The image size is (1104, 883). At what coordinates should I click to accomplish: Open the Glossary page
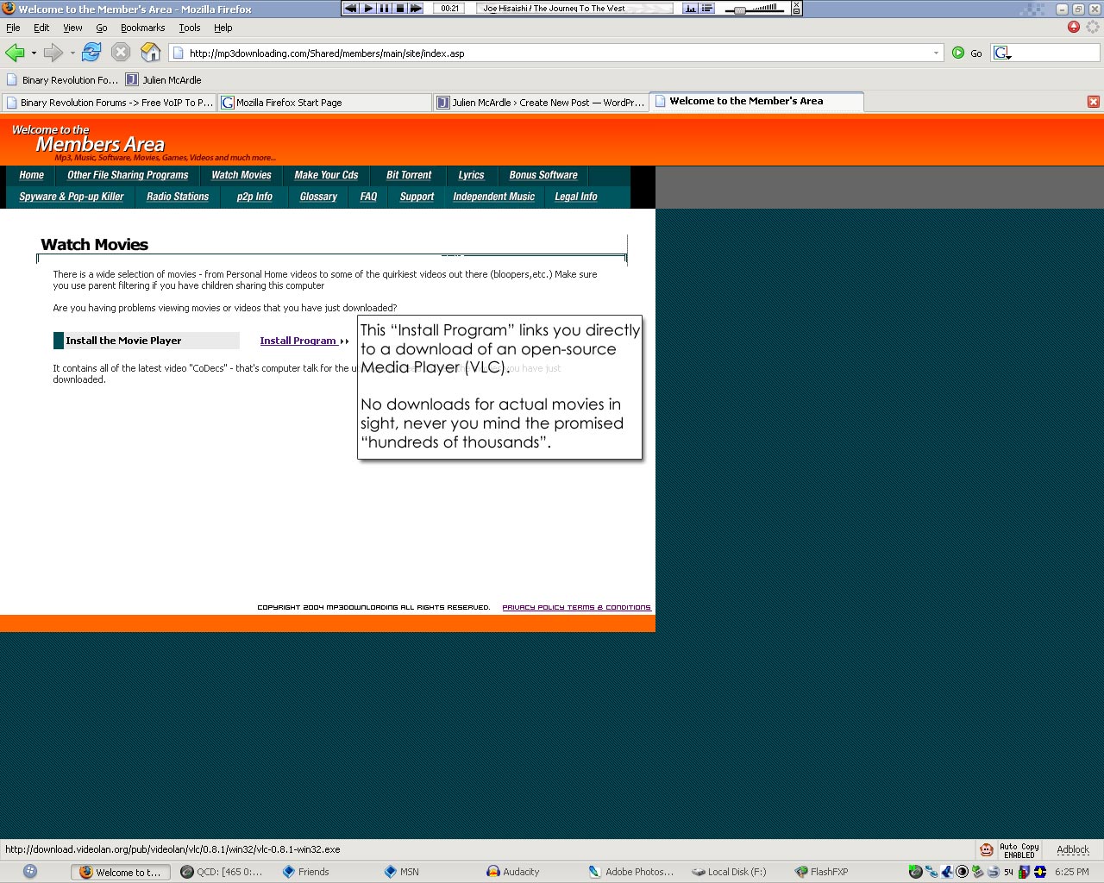[318, 197]
